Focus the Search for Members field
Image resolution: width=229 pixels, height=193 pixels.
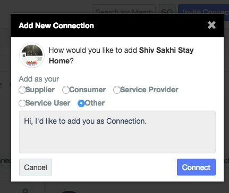pyautogui.click(x=124, y=9)
